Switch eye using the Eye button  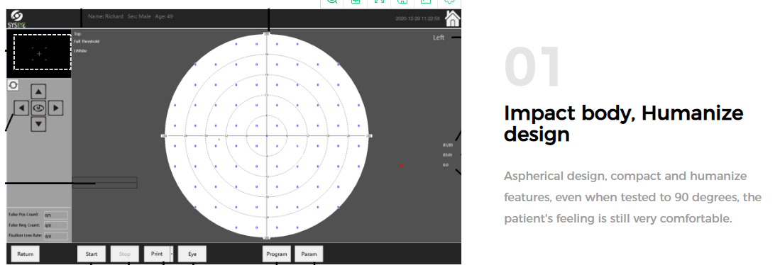(192, 254)
